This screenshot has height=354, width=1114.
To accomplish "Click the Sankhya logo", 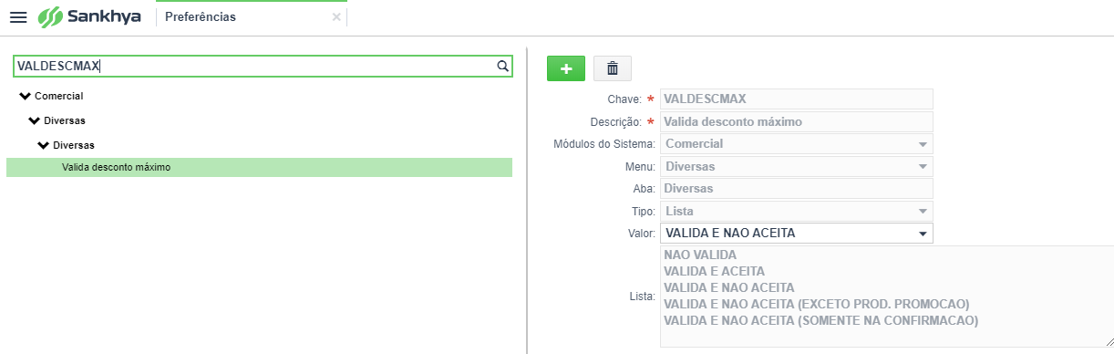I will 89,16.
